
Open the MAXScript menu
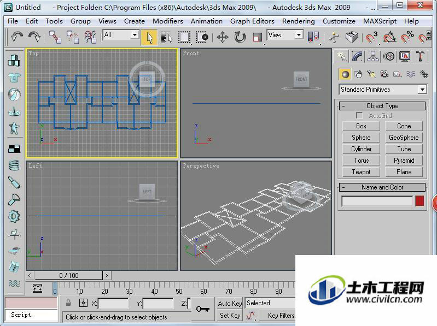click(380, 21)
